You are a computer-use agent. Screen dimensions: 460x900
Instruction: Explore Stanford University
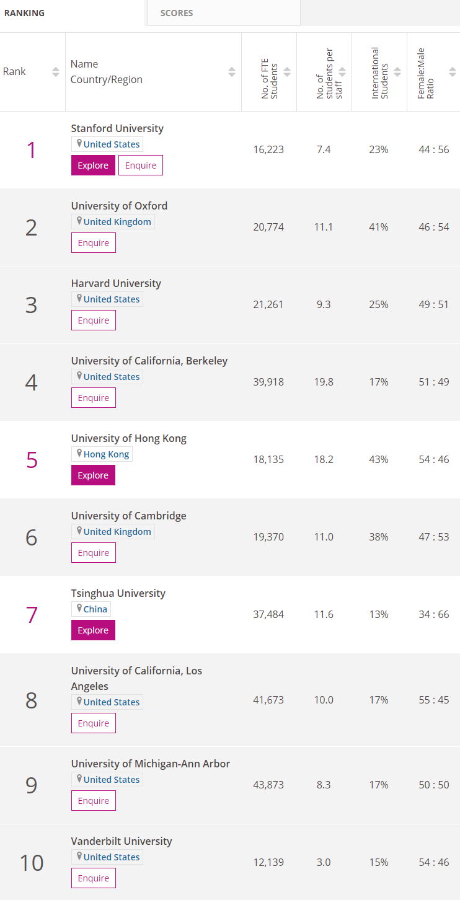point(93,165)
